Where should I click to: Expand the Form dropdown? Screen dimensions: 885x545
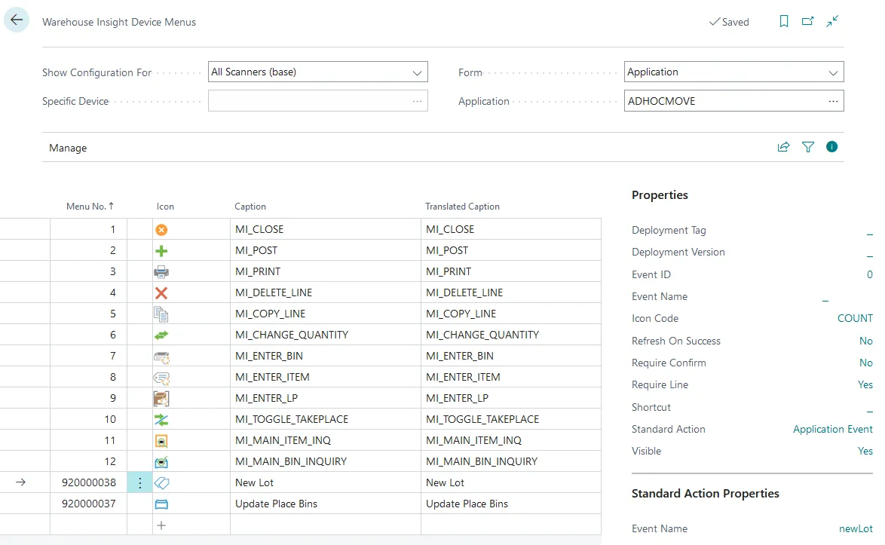[833, 73]
